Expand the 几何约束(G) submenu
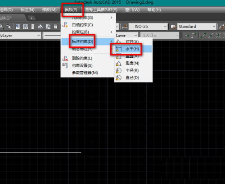 (88, 18)
